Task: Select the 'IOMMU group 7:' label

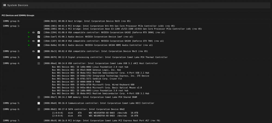Action: click(11, 120)
